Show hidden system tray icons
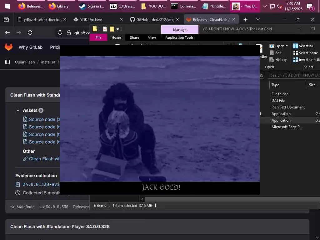This screenshot has height=240, width=320. tap(264, 6)
